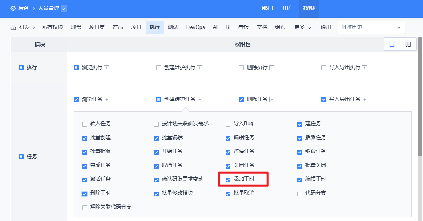Click the lock icon beside 研发
Viewport: 423px width, 221px height.
point(13,27)
